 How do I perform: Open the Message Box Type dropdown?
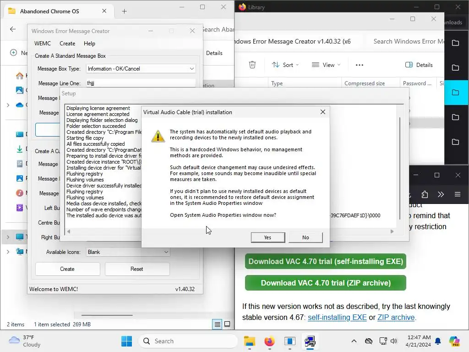pos(141,69)
